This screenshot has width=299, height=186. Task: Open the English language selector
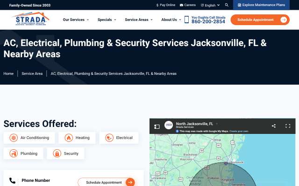click(210, 5)
